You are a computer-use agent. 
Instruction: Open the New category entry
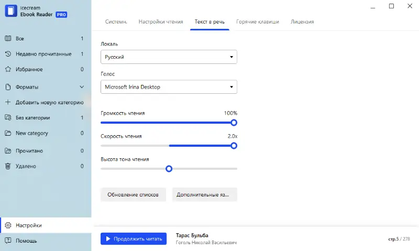coord(46,133)
